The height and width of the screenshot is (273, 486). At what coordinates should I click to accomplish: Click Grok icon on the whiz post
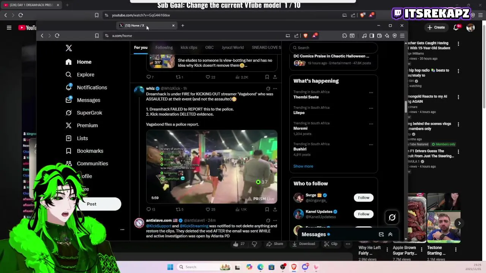pos(268,89)
